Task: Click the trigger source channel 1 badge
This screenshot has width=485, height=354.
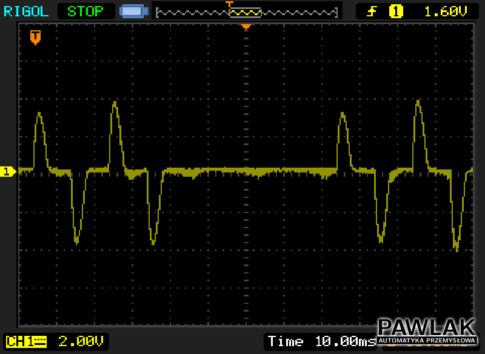Action: coord(396,11)
